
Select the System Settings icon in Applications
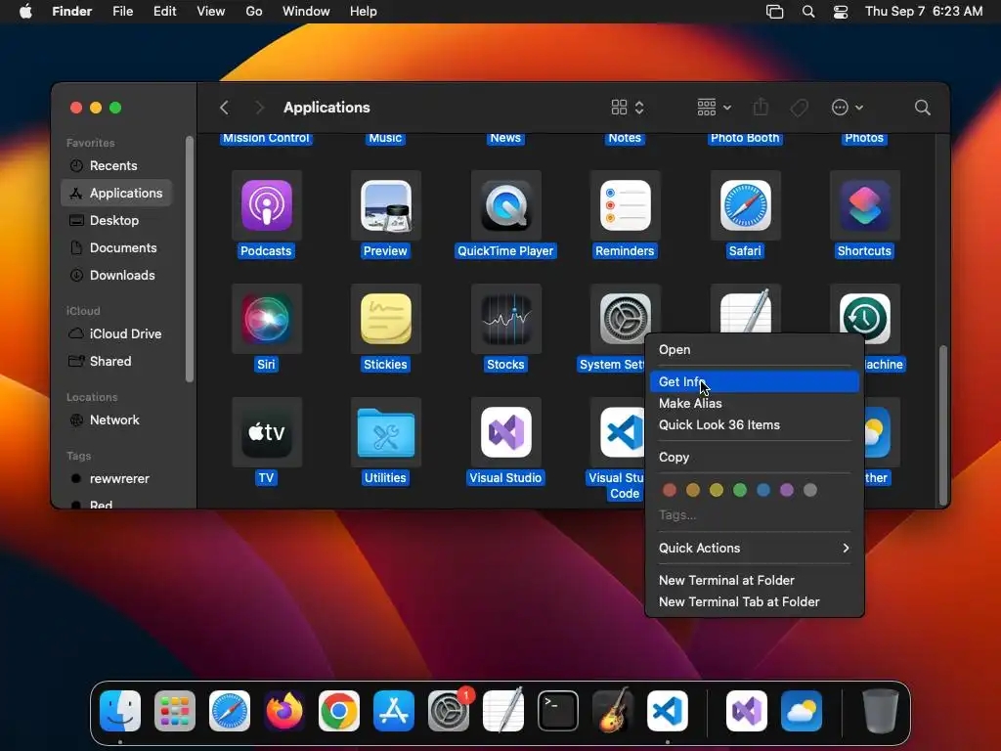pos(625,319)
